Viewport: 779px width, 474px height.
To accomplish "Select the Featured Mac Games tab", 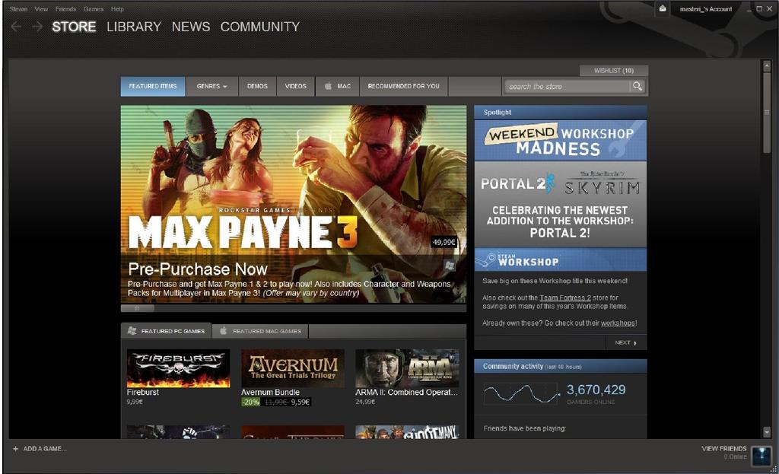I will point(260,331).
